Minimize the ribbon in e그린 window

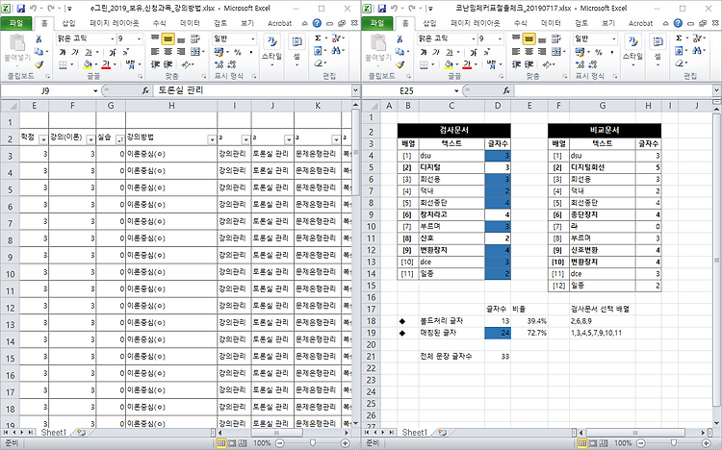(305, 23)
